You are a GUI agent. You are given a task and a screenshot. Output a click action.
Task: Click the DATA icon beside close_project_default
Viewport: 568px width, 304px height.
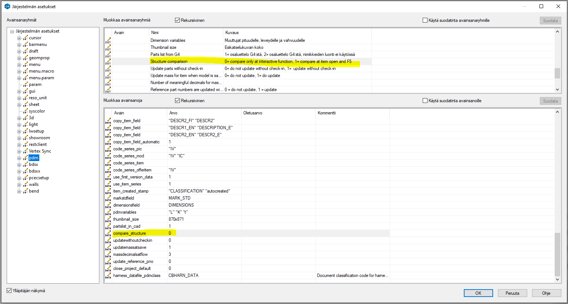108,269
